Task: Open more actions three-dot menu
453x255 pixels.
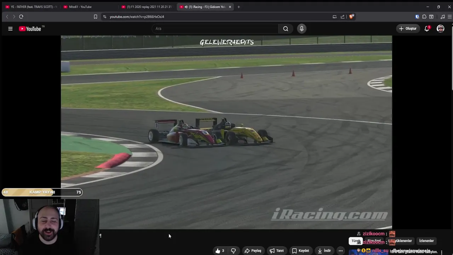Action: (340, 251)
